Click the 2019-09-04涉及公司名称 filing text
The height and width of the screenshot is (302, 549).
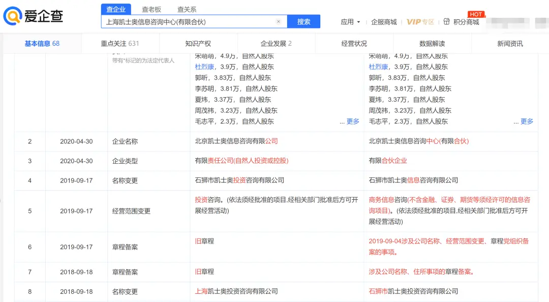(x=449, y=247)
